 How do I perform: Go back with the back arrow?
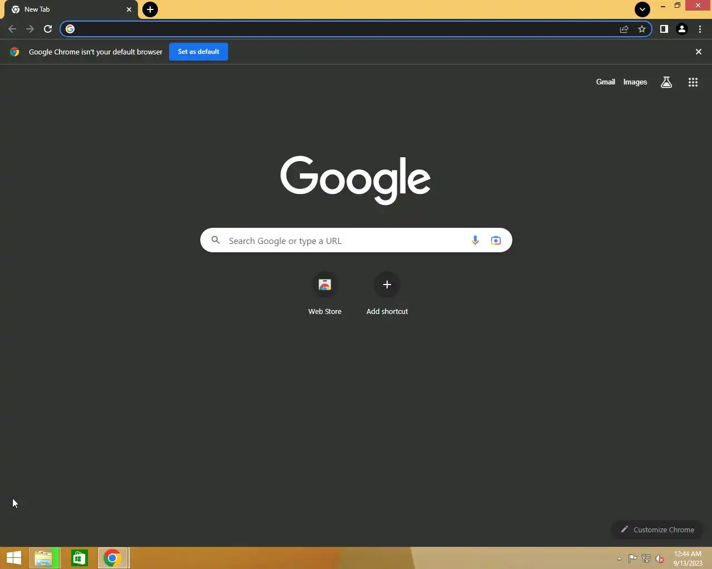point(12,29)
